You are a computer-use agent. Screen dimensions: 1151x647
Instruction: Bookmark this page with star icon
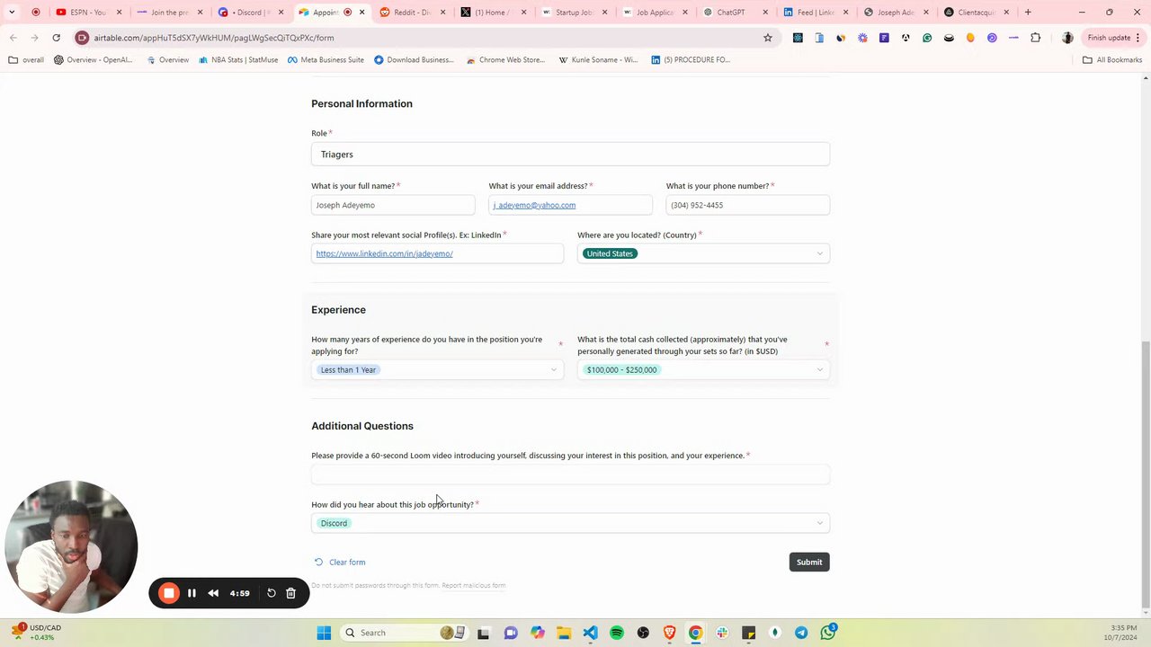point(768,38)
